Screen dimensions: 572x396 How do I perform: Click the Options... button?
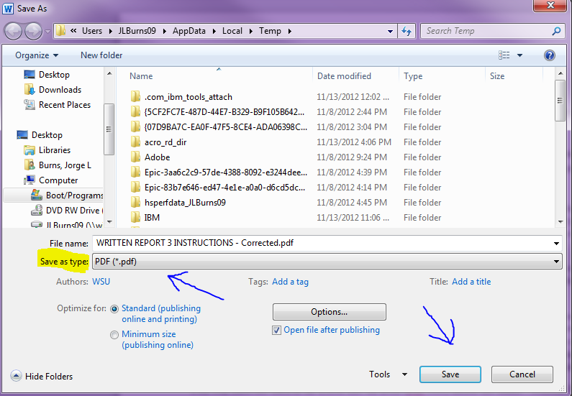(x=329, y=312)
